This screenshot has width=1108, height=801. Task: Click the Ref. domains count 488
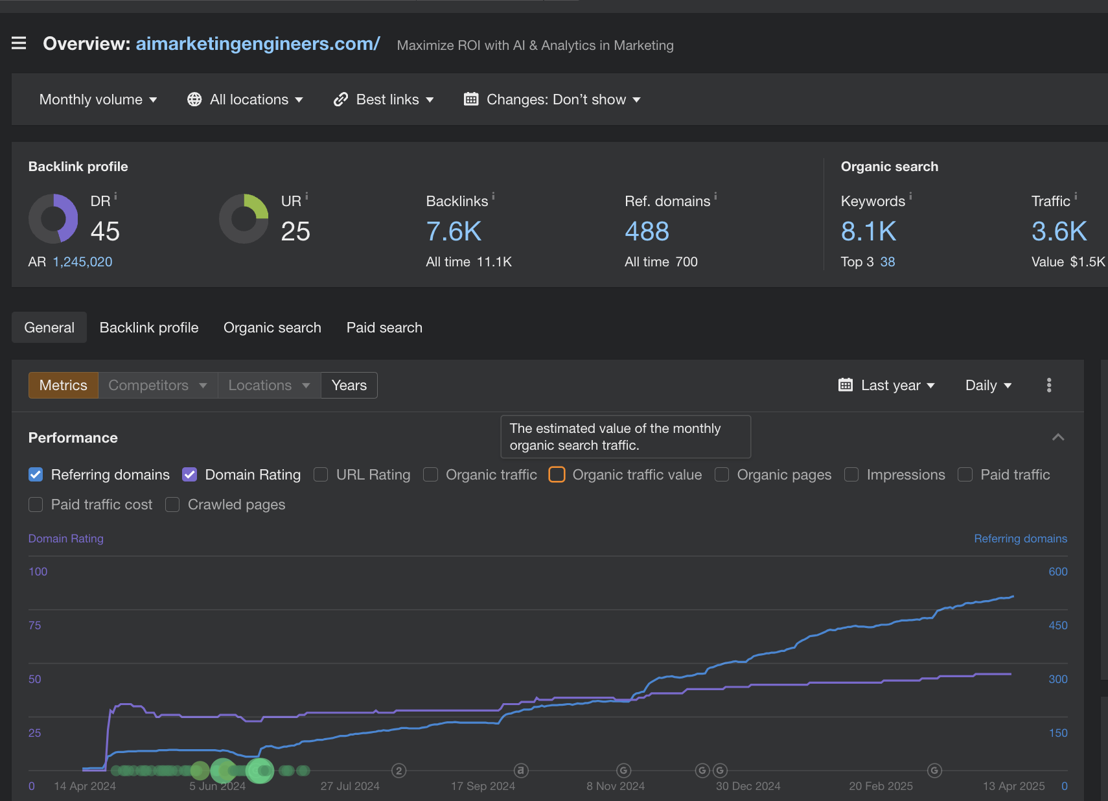tap(647, 231)
